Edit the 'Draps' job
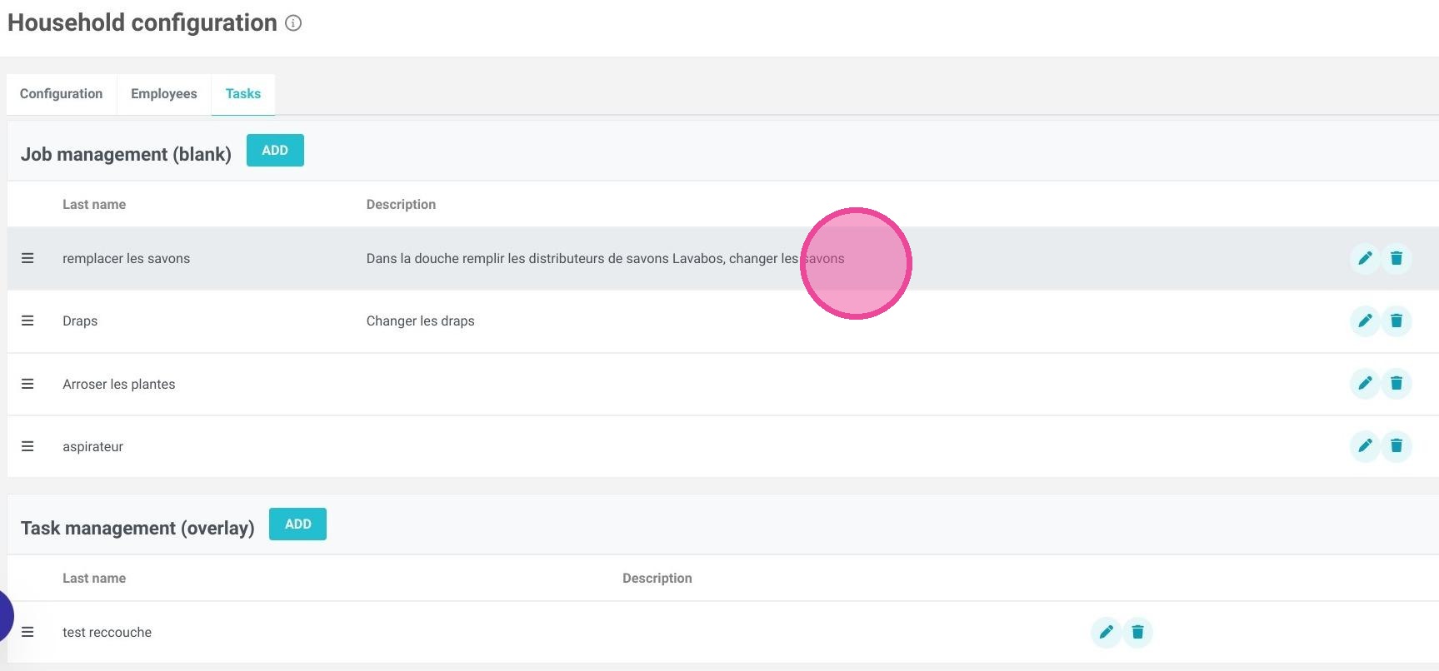This screenshot has width=1439, height=671. 1365,321
